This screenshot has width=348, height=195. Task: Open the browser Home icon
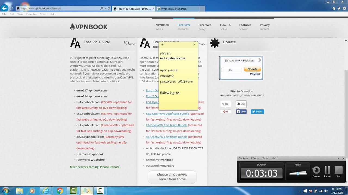(x=334, y=8)
